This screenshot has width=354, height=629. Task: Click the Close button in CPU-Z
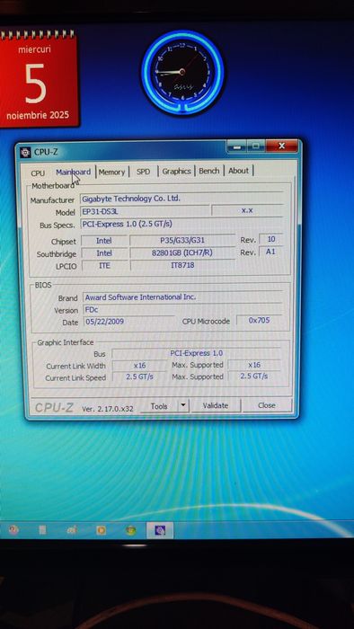click(267, 405)
